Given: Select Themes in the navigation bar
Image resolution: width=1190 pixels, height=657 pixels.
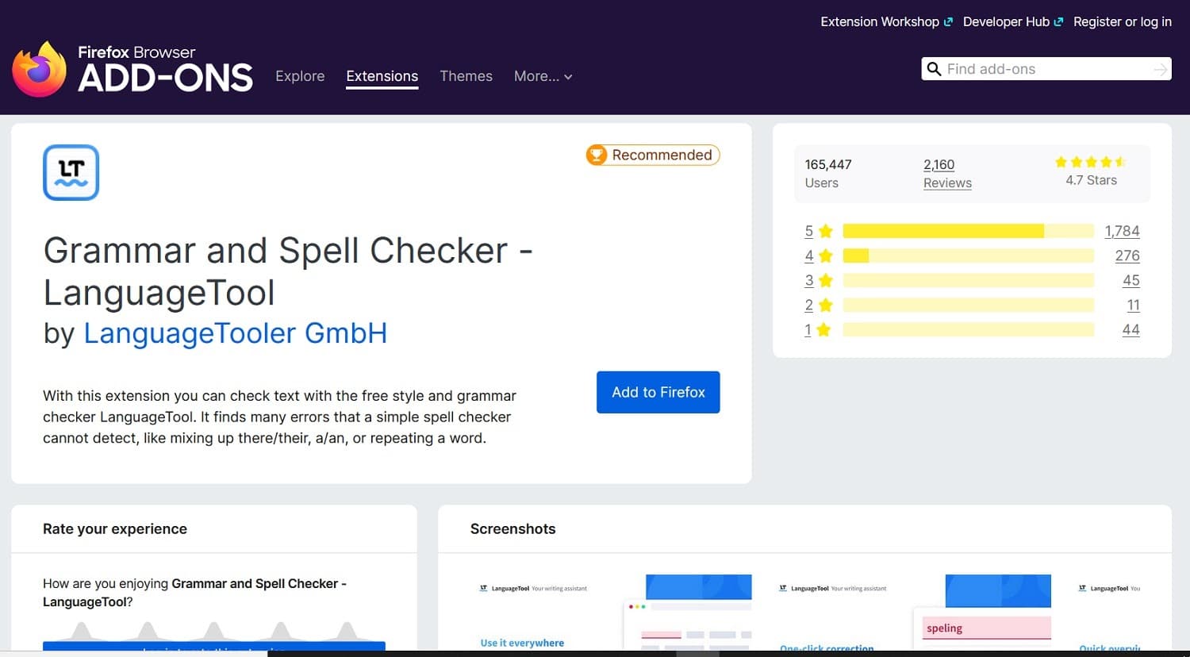Looking at the screenshot, I should click(466, 76).
